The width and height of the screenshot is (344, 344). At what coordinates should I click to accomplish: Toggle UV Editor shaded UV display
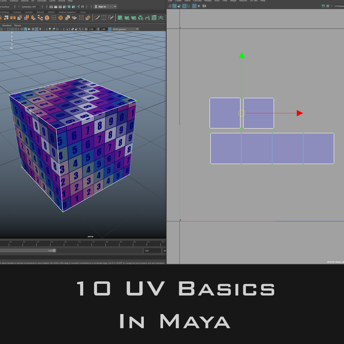[x=174, y=6]
